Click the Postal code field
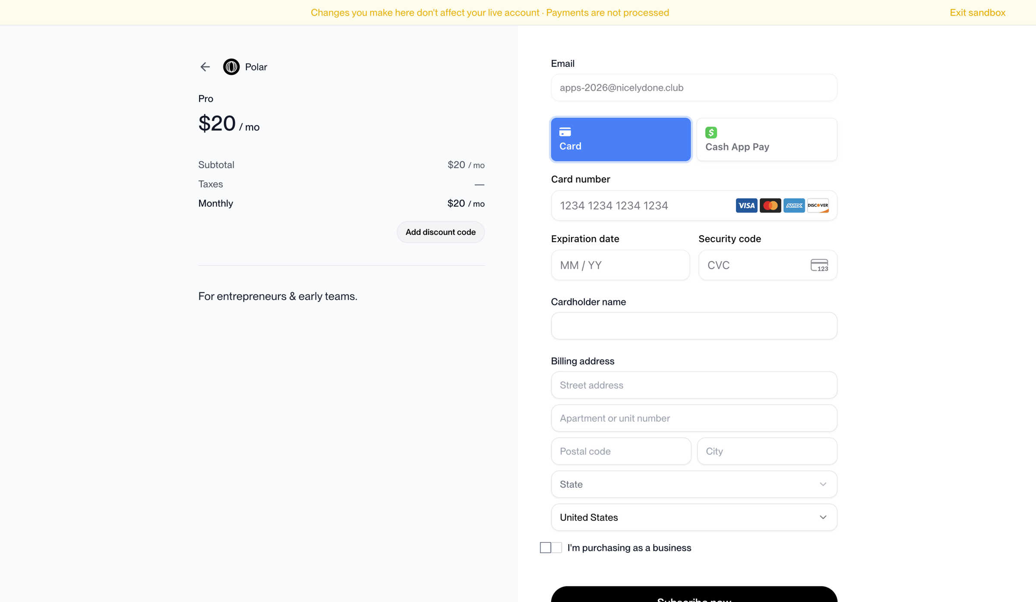 pos(621,451)
